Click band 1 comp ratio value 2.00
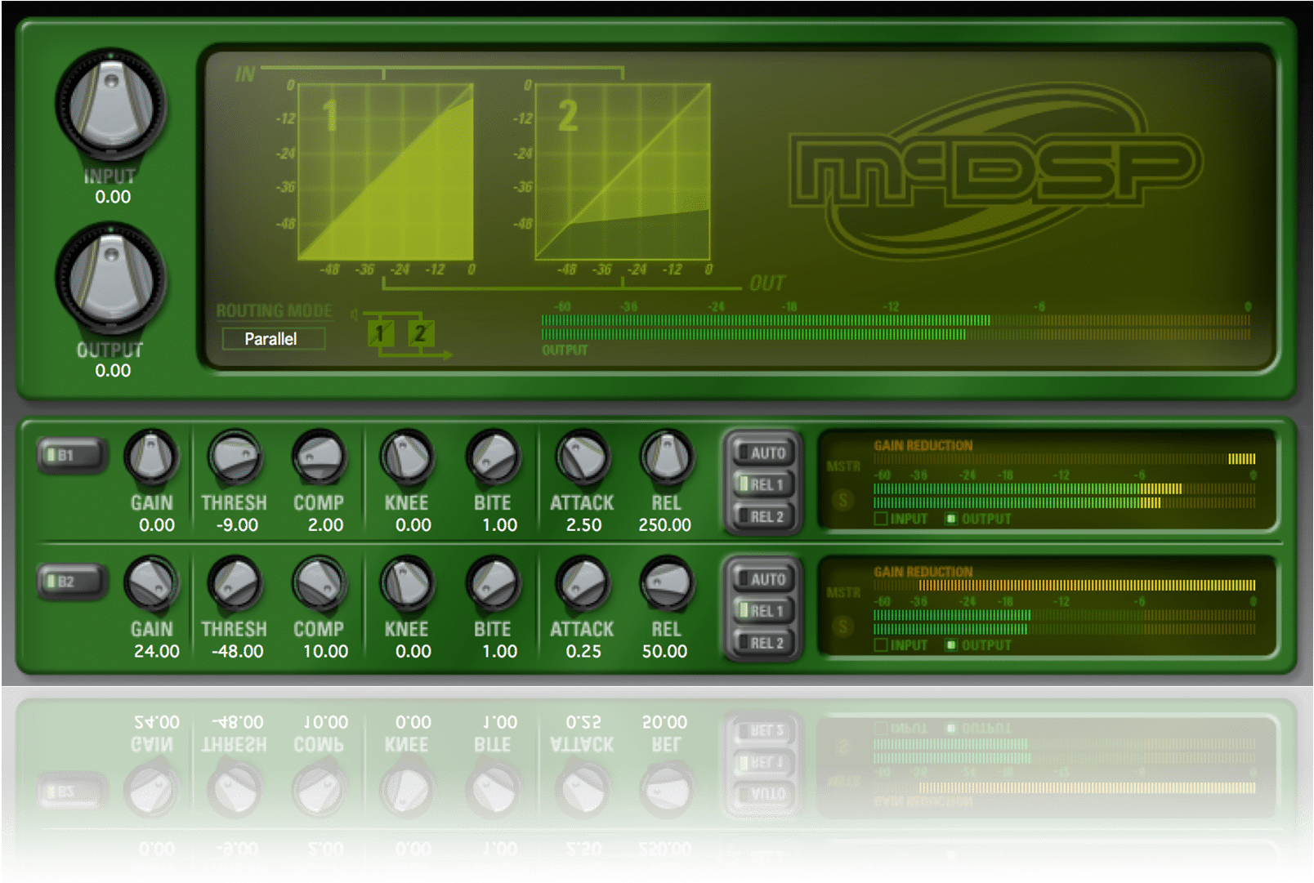 [x=325, y=525]
